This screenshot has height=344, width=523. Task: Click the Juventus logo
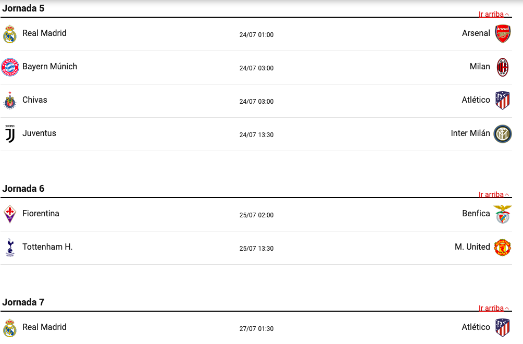pos(10,134)
